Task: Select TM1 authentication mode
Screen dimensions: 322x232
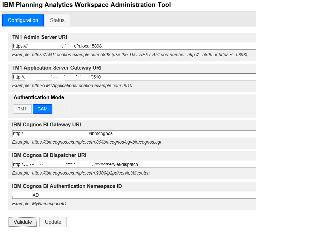Action: point(22,109)
